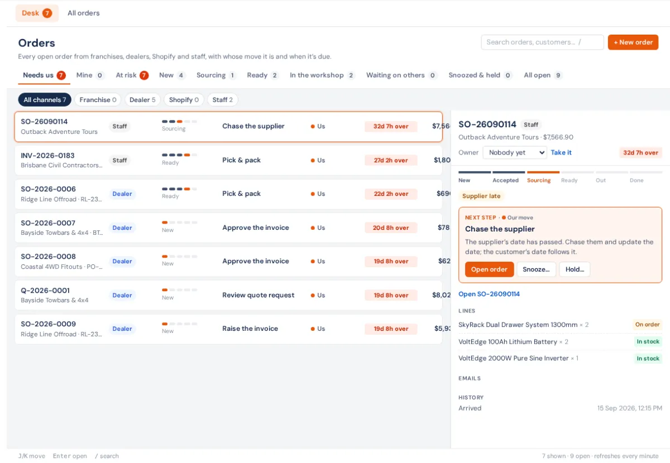This screenshot has height=463, width=670.
Task: Filter by Franchise channel
Action: point(98,100)
